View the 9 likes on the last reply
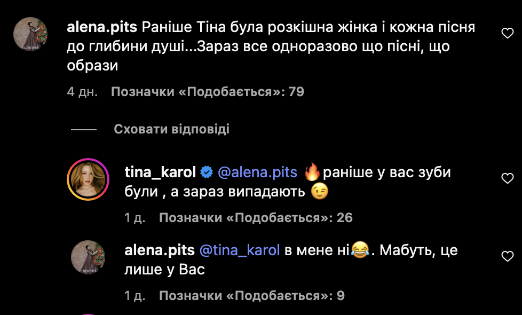 (252, 295)
